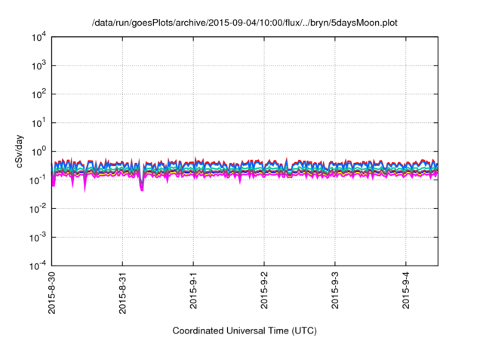Viewport: 483px width, 338px height.
Task: Click the 10^-2 y-axis tick label
Action: (x=38, y=209)
